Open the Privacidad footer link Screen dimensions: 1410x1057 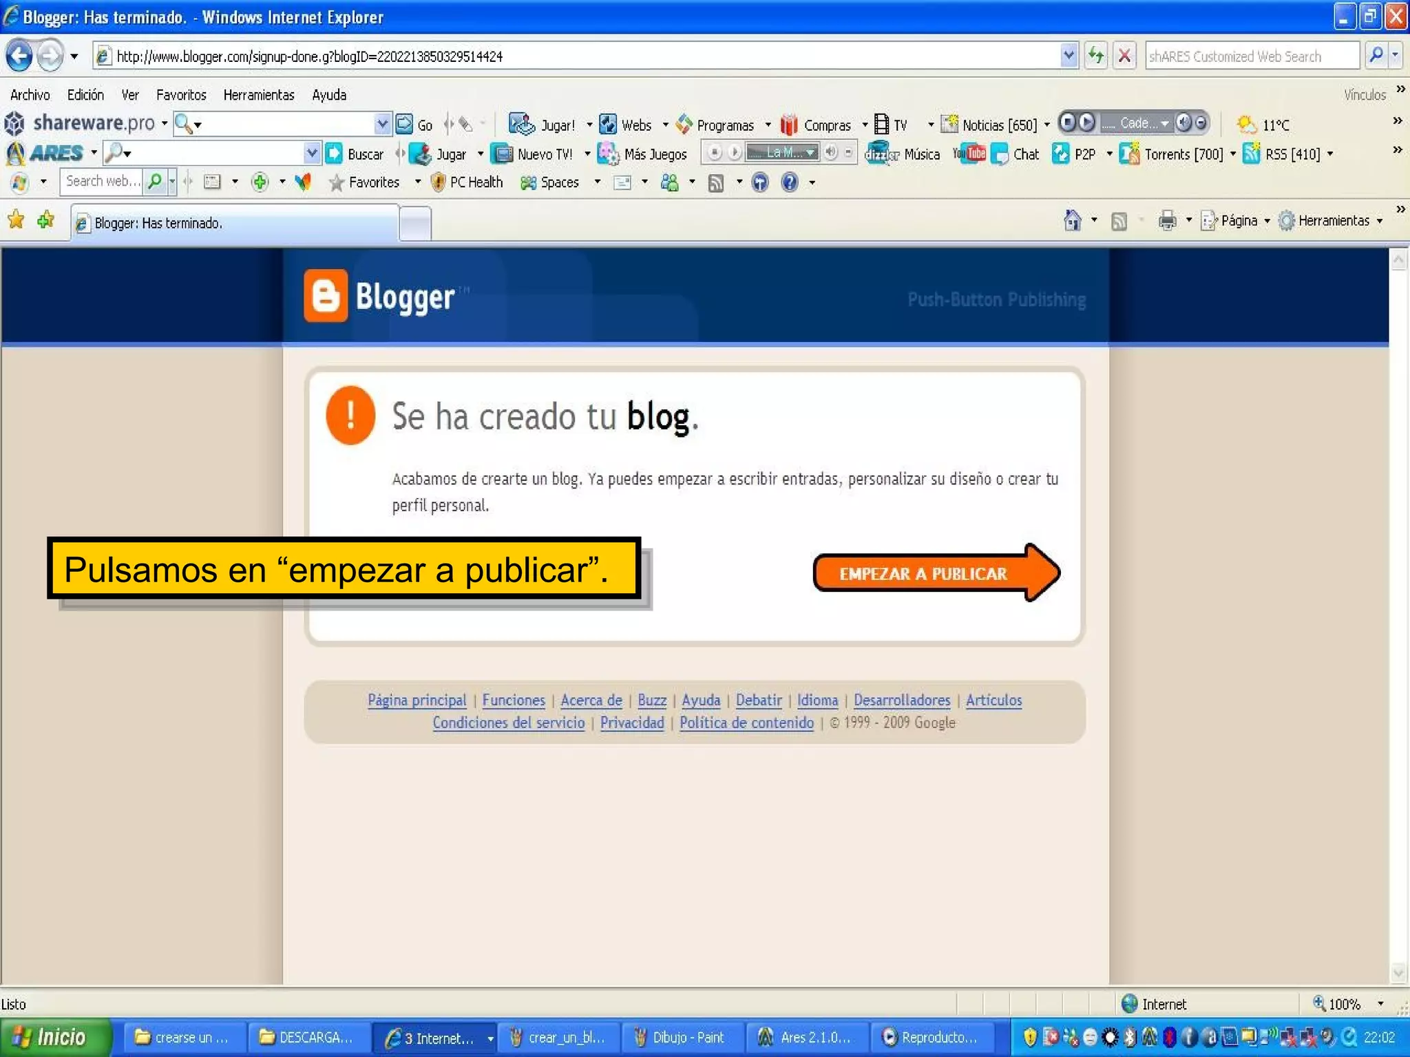tap(632, 723)
